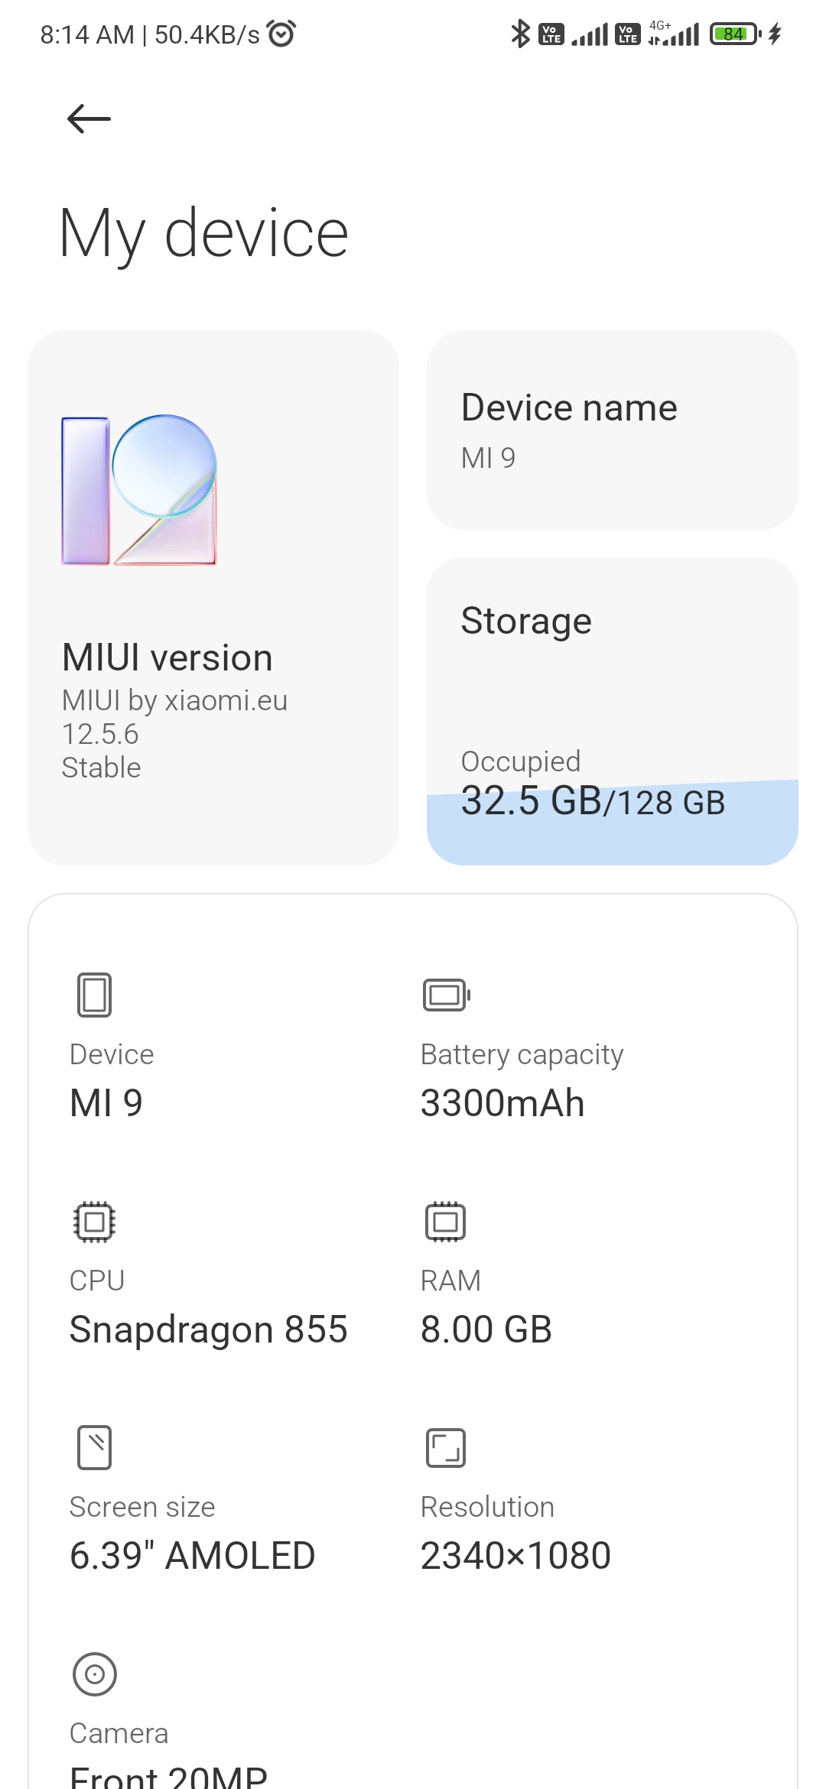
Task: Tap the 2340×1080 resolution value
Action: pyautogui.click(x=515, y=1556)
